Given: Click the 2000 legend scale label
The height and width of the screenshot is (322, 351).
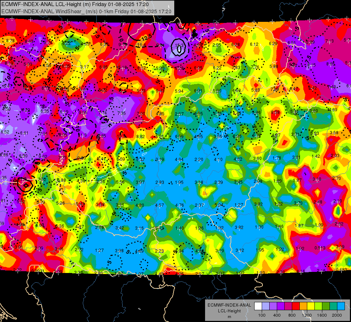Looking at the screenshot, I should point(337,315).
